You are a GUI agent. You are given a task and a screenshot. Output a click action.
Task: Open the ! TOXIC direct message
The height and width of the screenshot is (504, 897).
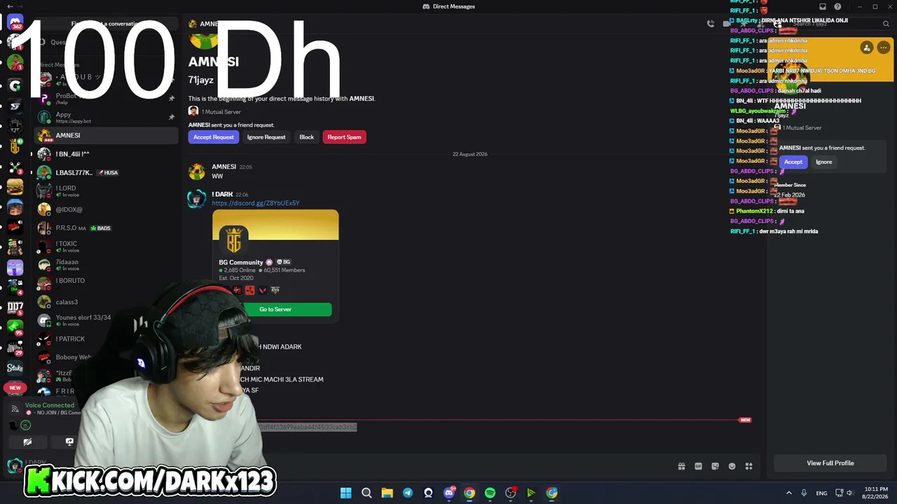tap(105, 246)
